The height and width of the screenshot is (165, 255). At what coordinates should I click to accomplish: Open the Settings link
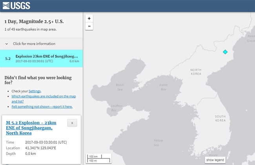point(35,91)
